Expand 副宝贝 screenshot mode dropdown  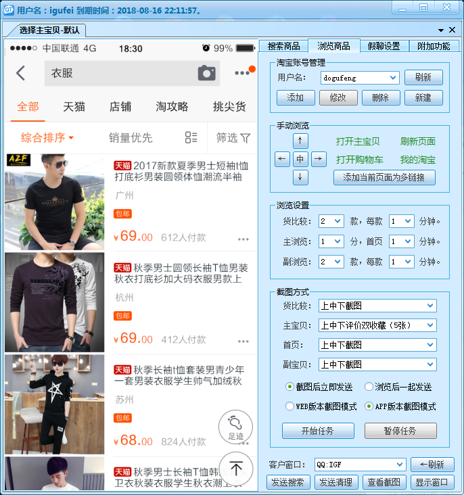pos(430,364)
